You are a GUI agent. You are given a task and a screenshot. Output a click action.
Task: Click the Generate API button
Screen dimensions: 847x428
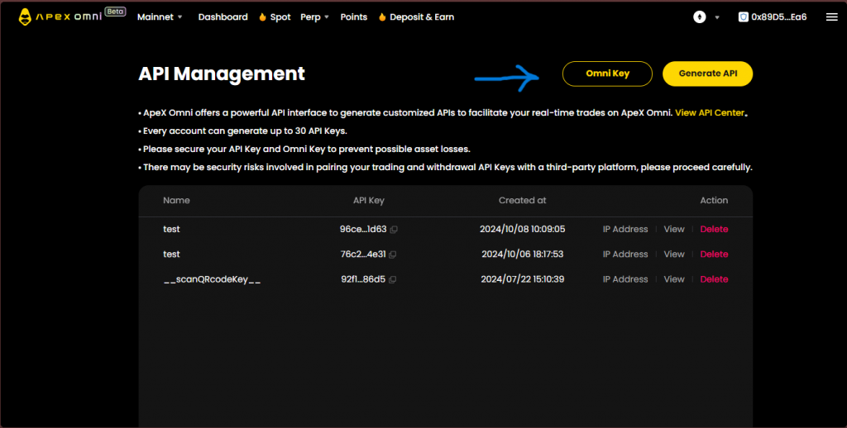tap(707, 74)
